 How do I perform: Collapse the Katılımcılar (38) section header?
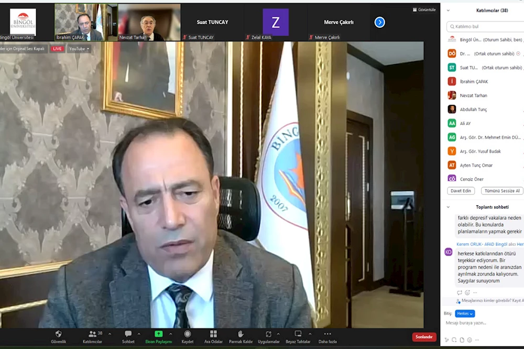[448, 10]
